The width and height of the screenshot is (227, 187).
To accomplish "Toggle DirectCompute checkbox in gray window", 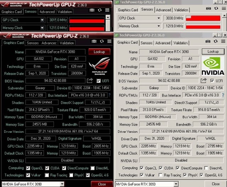I will tap(178, 168).
